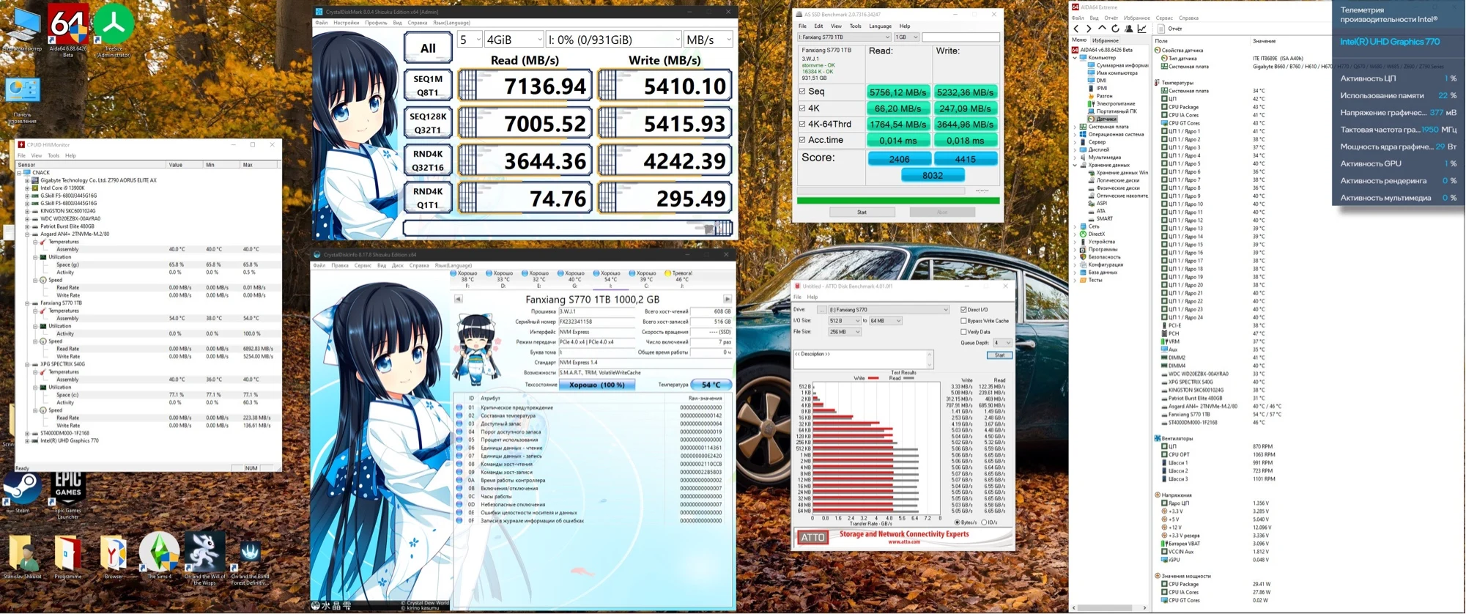
Task: Toggle the 4K-64Thrd checkbox in AS SSD
Action: pyautogui.click(x=802, y=124)
